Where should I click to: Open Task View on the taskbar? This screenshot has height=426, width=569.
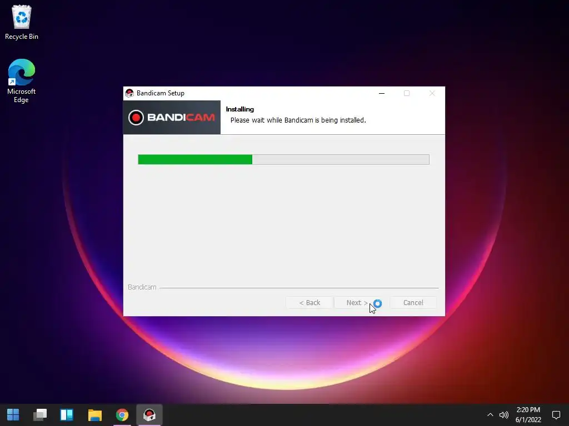(40, 415)
